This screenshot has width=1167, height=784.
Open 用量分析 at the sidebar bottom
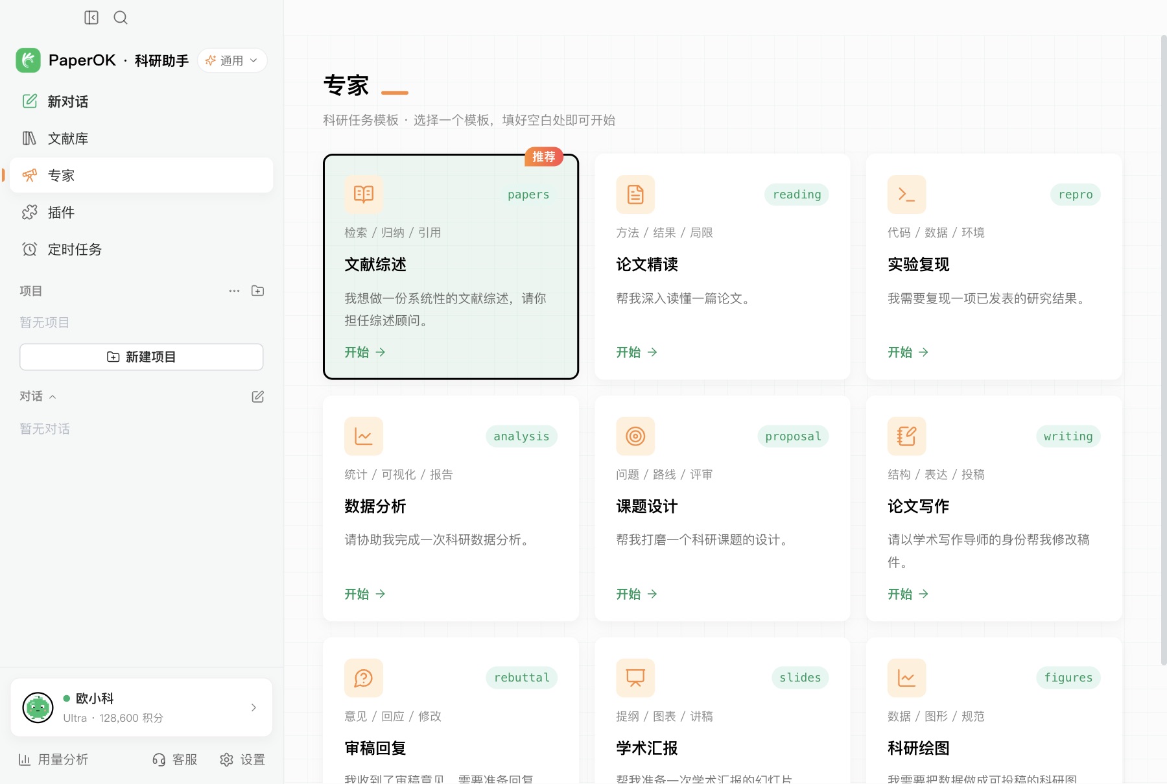[x=53, y=759]
